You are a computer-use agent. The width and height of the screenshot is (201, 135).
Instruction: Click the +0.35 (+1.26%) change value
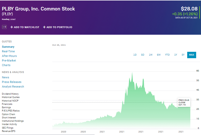(x=185, y=14)
